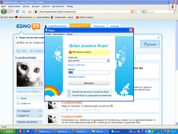Click Нямате Скайп име? link
This screenshot has height=134, width=178.
pos(76,65)
